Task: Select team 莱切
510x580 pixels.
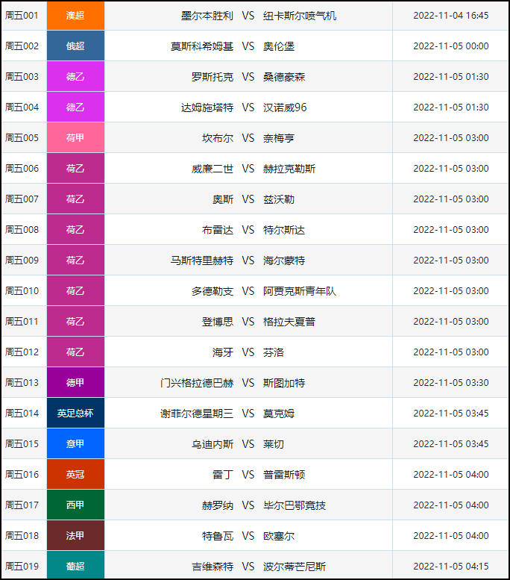Action: 274,444
